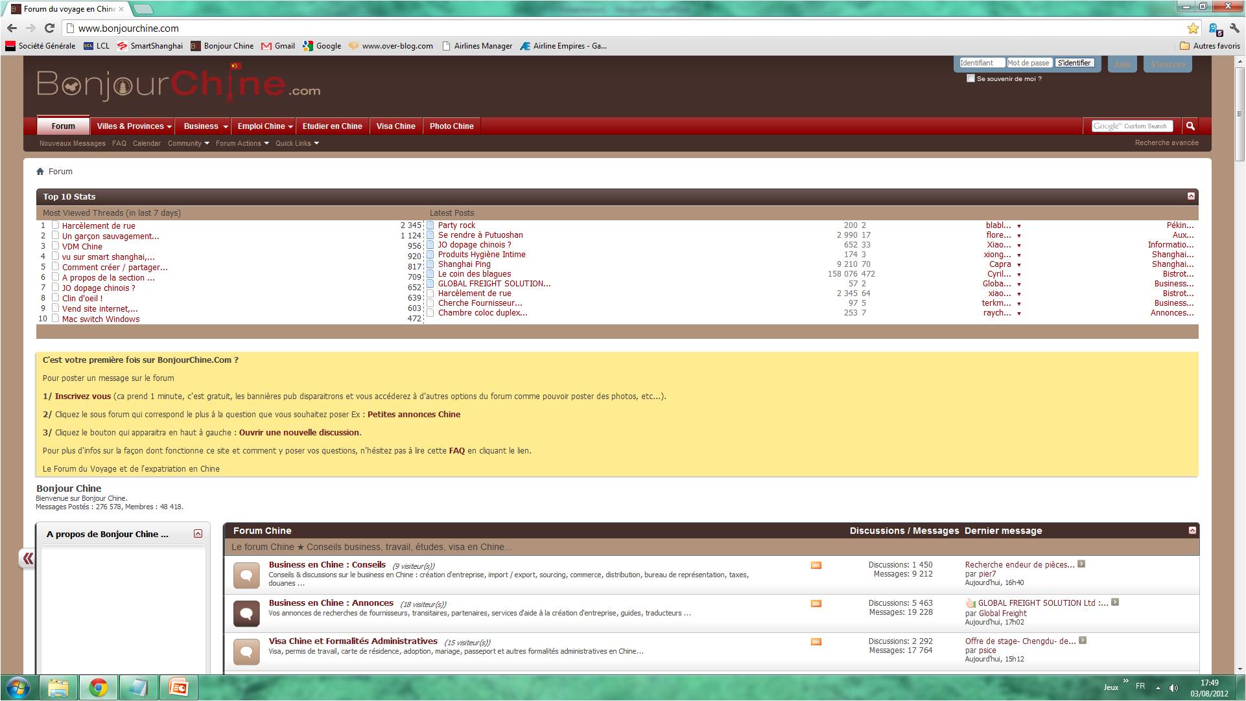The height and width of the screenshot is (701, 1246).
Task: Open the Visa Chine menu tab
Action: click(395, 126)
